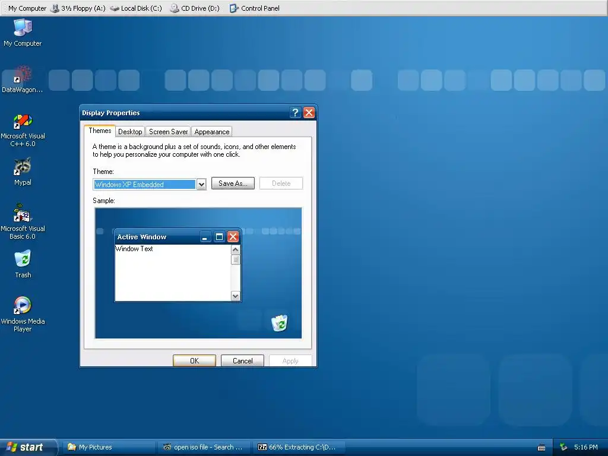Click the greyed Delete button

coord(281,183)
